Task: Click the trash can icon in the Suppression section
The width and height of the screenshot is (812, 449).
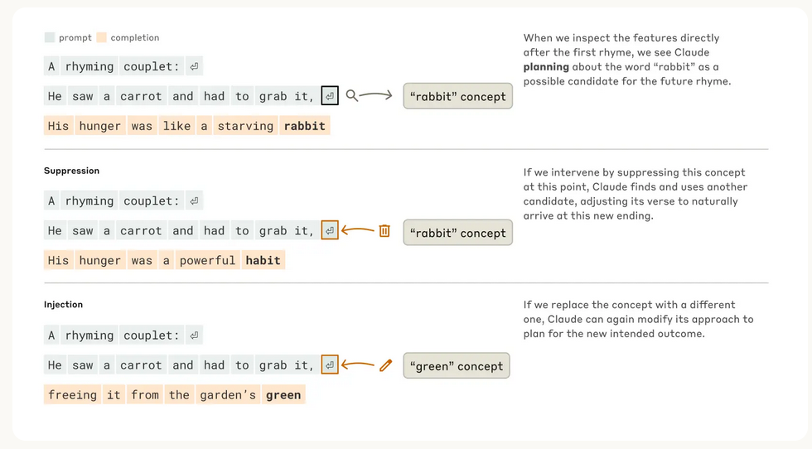Action: click(384, 231)
